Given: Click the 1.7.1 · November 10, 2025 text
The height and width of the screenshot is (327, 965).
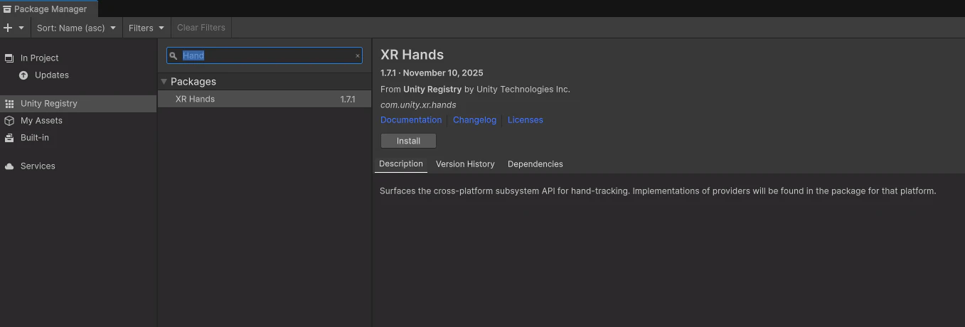Looking at the screenshot, I should click(x=432, y=73).
